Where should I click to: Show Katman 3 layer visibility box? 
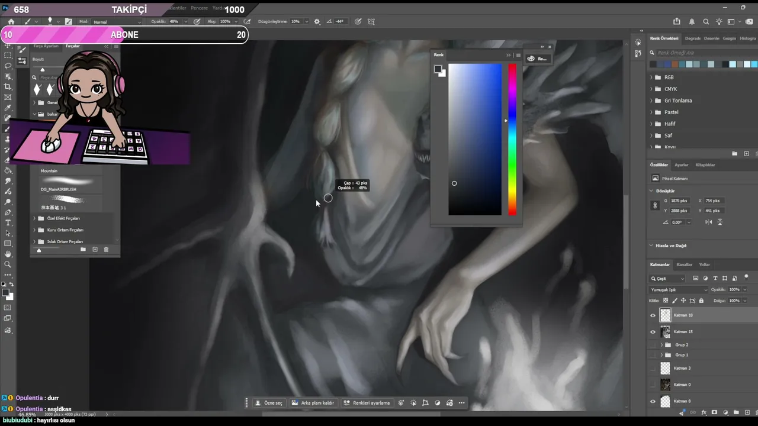(653, 368)
